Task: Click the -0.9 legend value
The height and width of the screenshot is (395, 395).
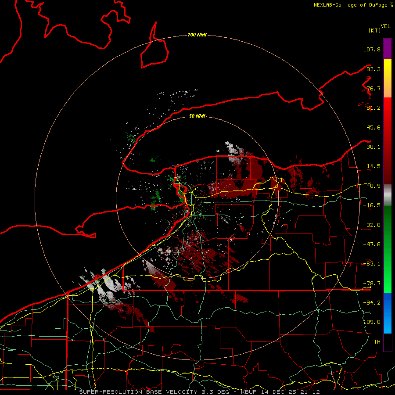Action: click(373, 186)
